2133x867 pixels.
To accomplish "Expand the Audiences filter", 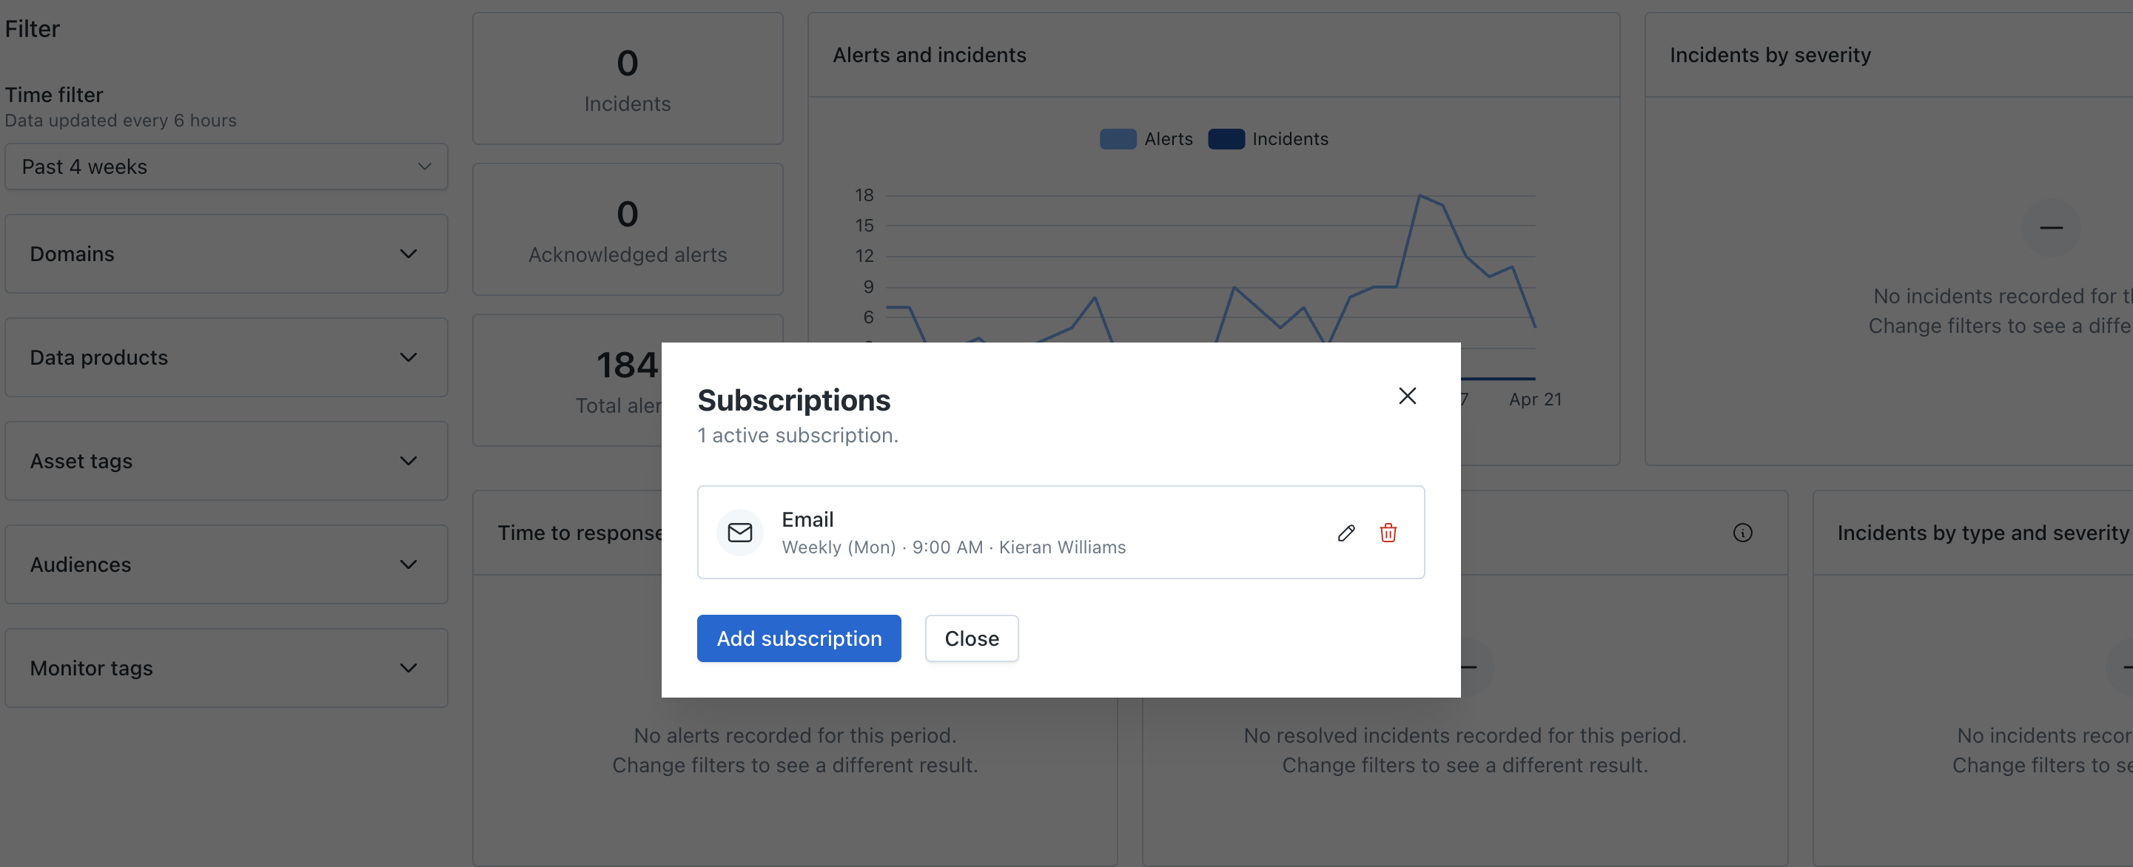I will [226, 564].
